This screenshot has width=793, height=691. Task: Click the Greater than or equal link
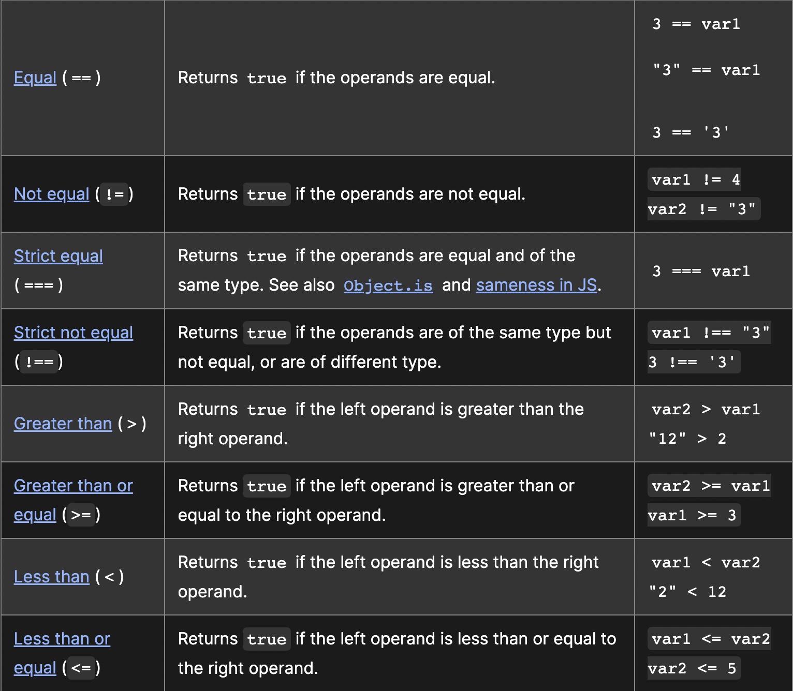[73, 486]
